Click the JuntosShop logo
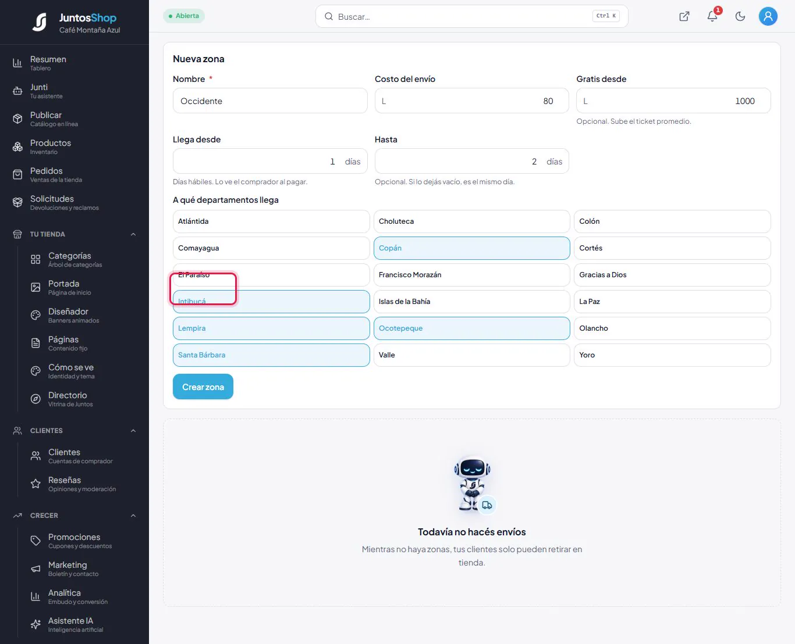Screen dimensions: 795x644 coord(40,22)
